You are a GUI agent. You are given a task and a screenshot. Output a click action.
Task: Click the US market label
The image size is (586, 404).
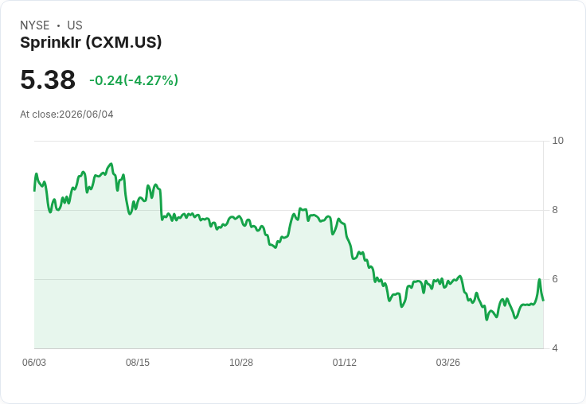[x=75, y=25]
